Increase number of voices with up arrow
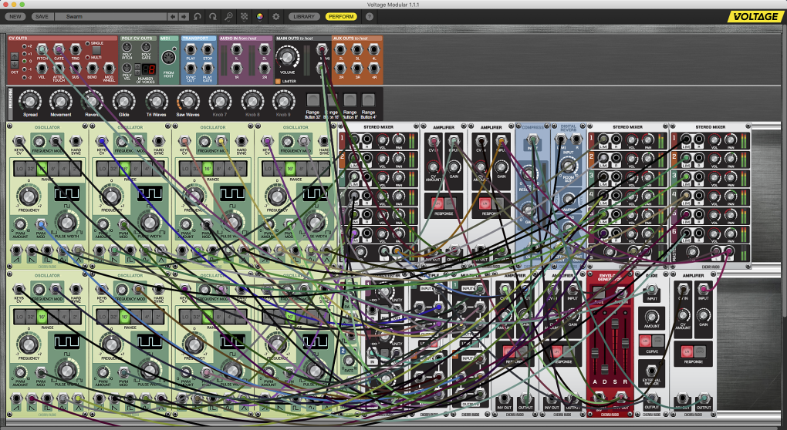Image resolution: width=787 pixels, height=430 pixels. pyautogui.click(x=137, y=66)
